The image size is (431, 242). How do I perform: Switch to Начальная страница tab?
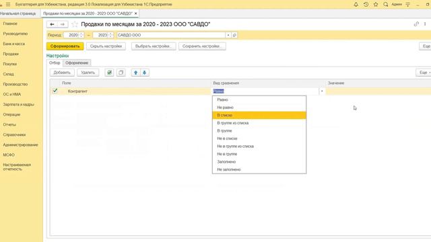[x=18, y=13]
